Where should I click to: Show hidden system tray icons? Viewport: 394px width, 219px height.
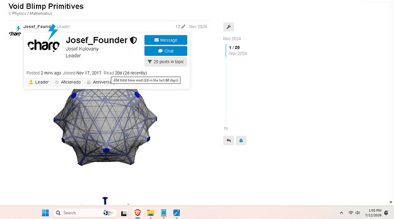pos(341,213)
